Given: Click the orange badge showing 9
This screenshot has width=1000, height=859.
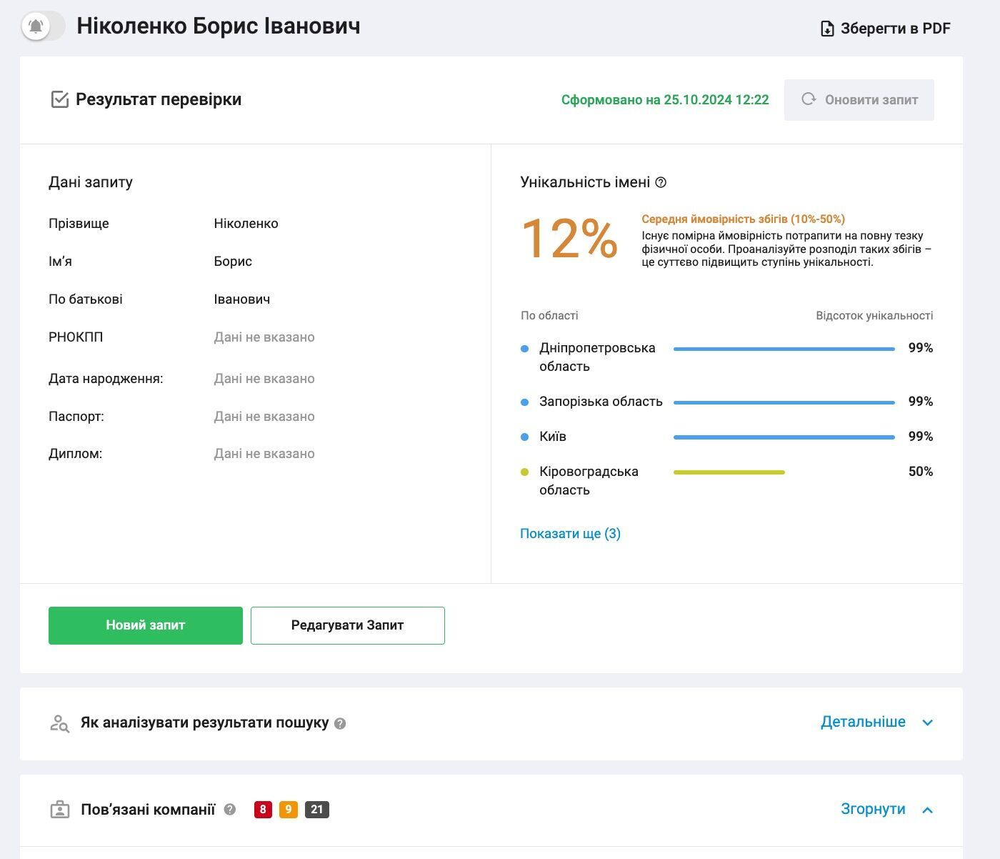Looking at the screenshot, I should 289,810.
